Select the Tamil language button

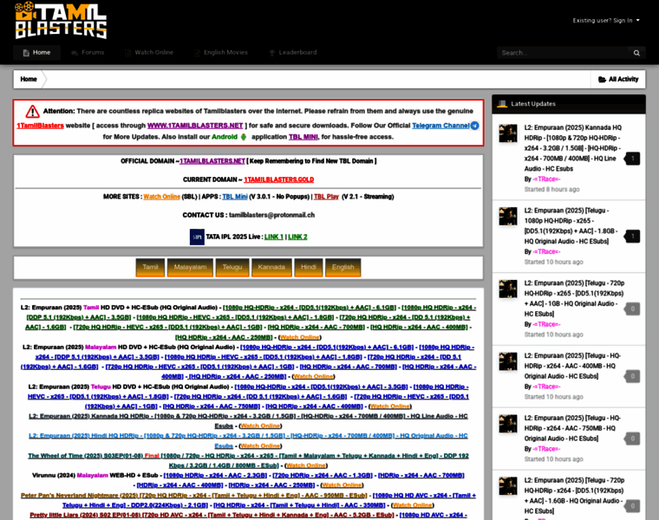(150, 267)
